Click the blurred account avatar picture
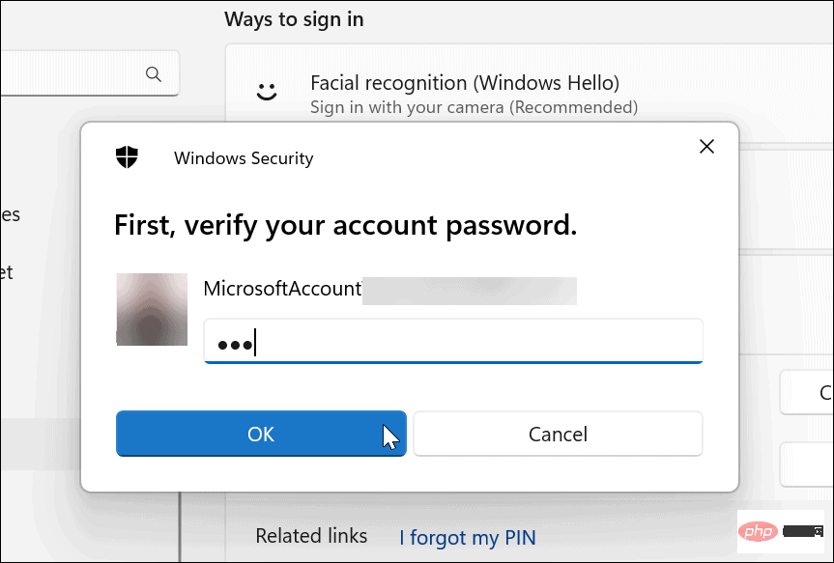 click(x=152, y=309)
